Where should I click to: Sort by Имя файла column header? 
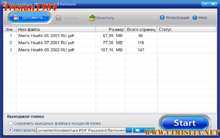coord(56,29)
